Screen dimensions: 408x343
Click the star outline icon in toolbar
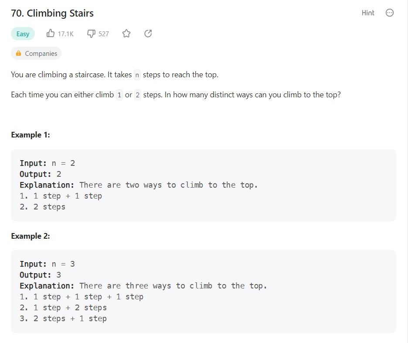(x=126, y=33)
